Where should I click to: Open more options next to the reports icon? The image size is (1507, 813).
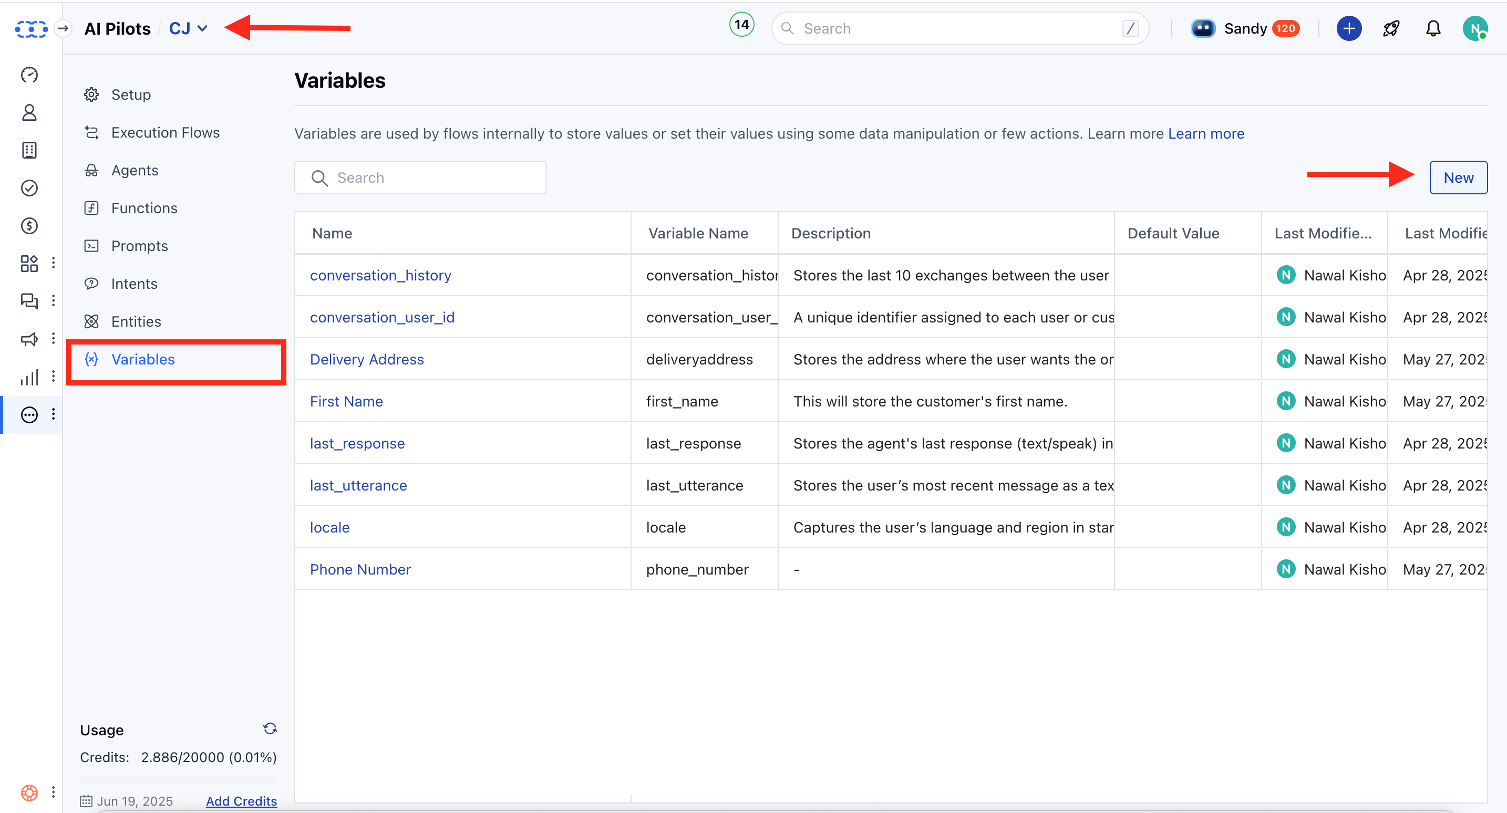tap(53, 376)
